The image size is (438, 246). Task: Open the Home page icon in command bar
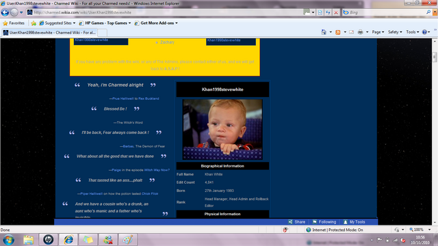coord(324,32)
